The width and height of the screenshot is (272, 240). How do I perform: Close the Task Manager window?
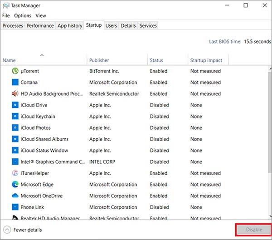coord(265,5)
